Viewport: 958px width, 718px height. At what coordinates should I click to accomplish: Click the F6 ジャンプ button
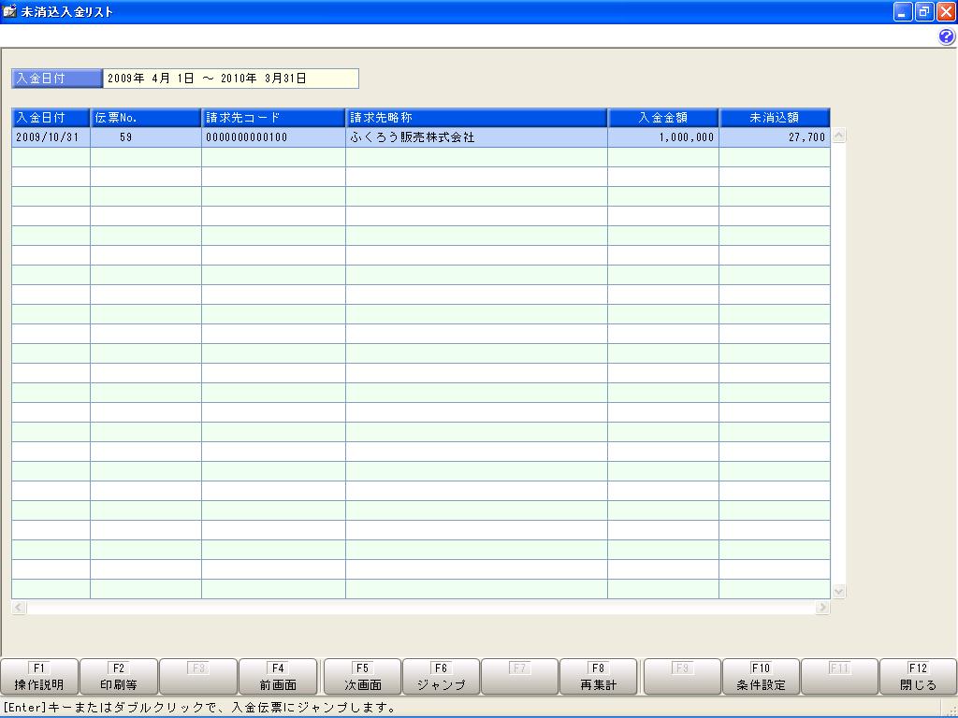[442, 677]
